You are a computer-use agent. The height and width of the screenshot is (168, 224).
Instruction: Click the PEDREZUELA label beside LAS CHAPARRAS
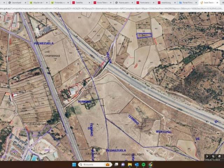tap(44, 43)
